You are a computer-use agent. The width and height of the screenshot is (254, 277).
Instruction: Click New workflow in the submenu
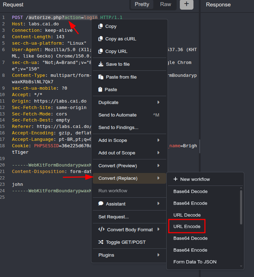(205, 179)
